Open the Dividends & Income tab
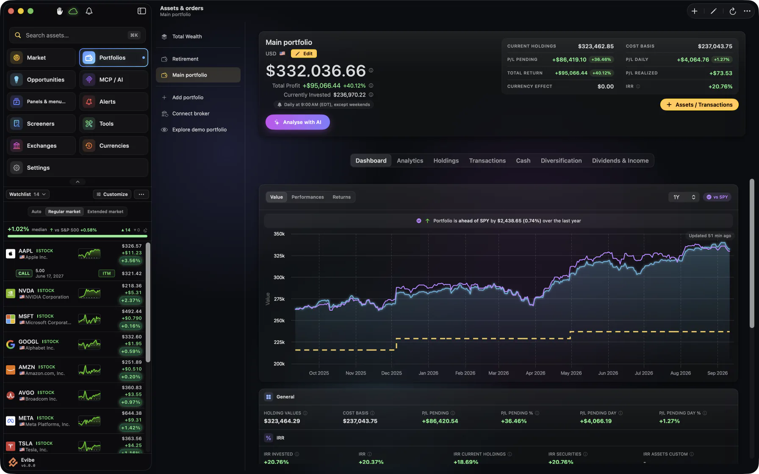Viewport: 759px width, 474px height. click(x=620, y=161)
